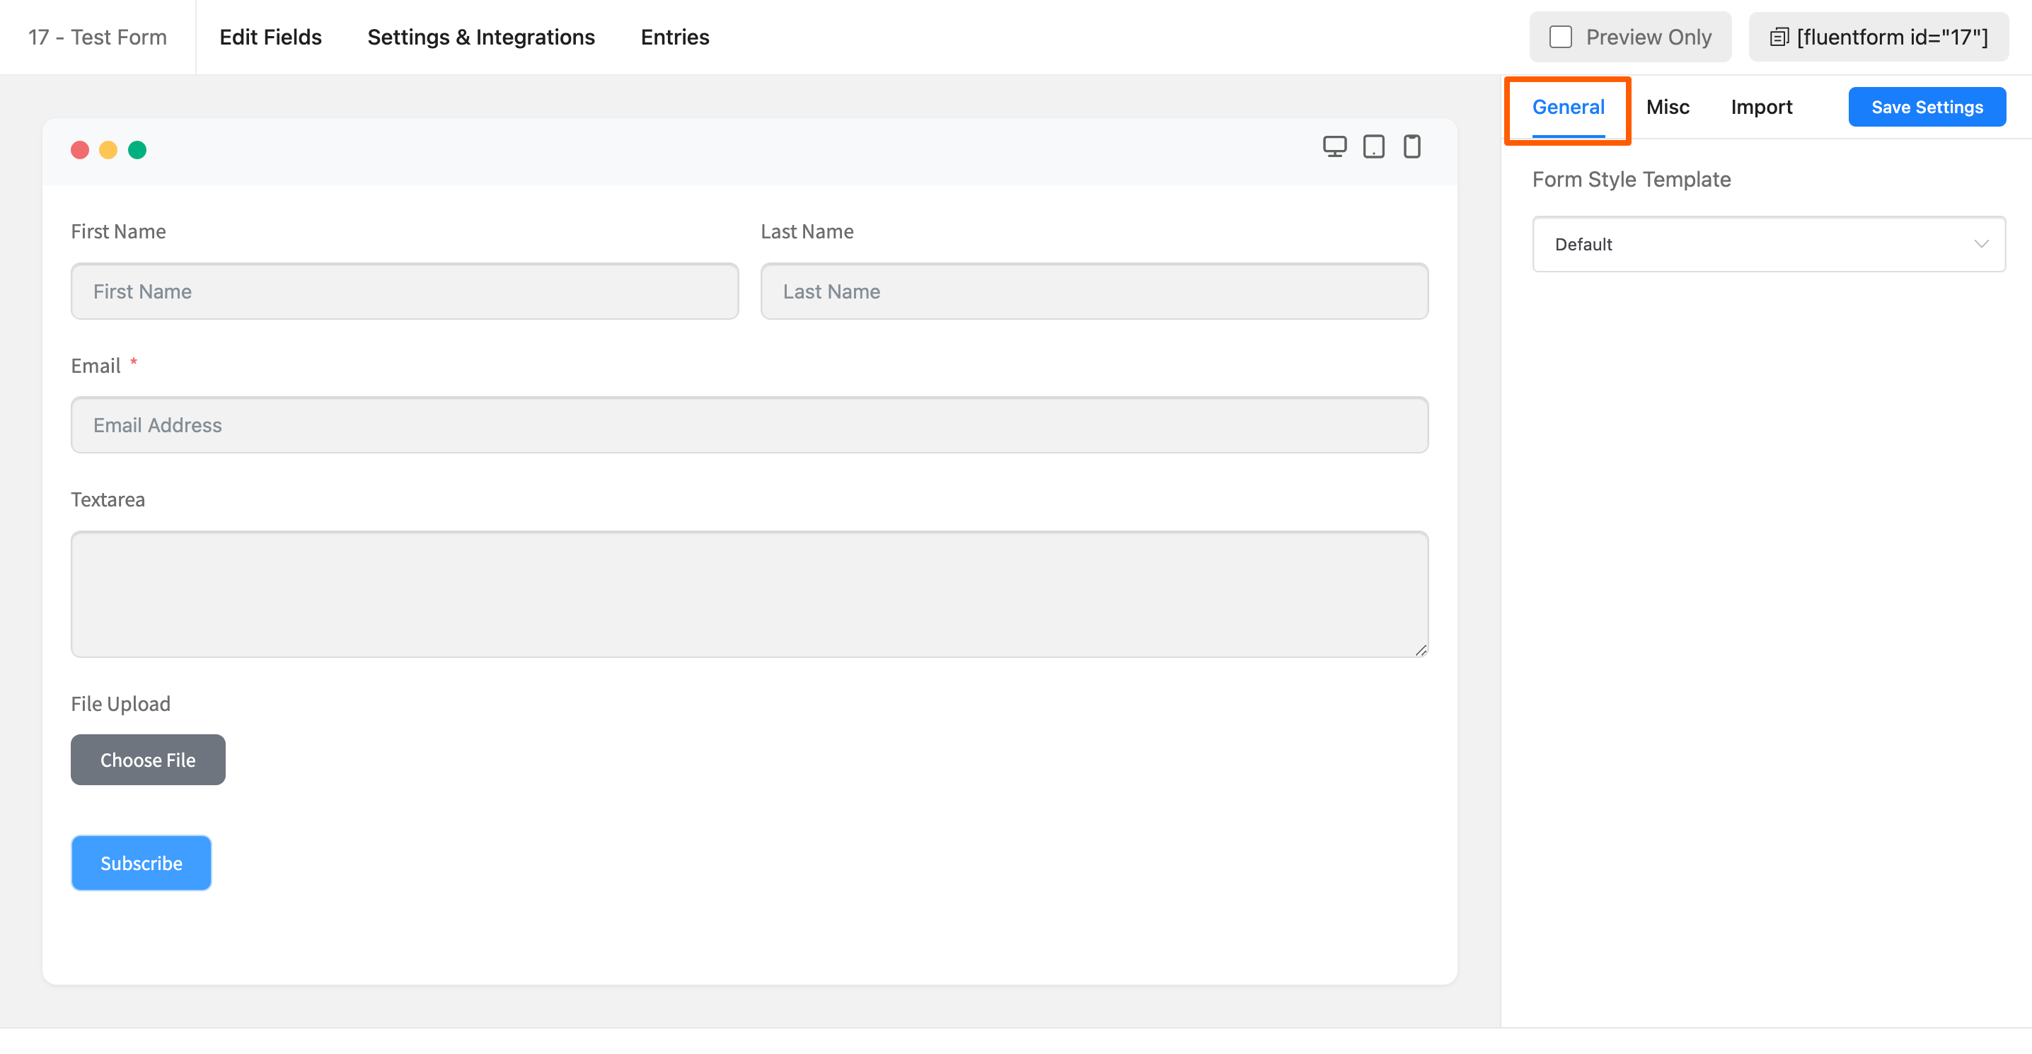Click the red window dot
Screen dimensions: 2032x1054
coord(80,150)
